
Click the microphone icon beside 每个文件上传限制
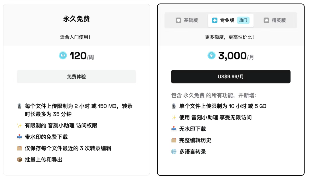(x=19, y=106)
